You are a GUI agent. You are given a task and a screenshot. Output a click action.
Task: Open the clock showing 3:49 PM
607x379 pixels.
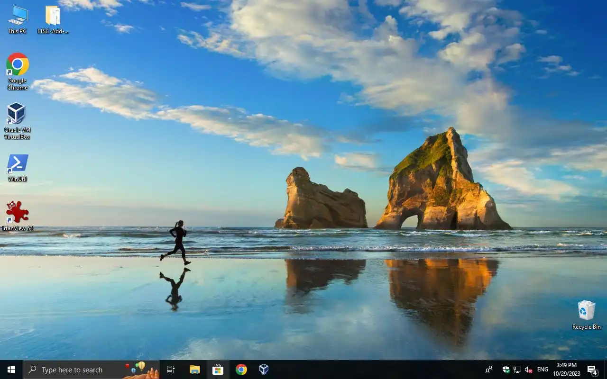(x=567, y=370)
